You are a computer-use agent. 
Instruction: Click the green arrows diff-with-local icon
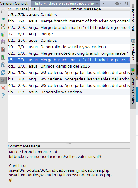pyautogui.click(x=3, y=57)
